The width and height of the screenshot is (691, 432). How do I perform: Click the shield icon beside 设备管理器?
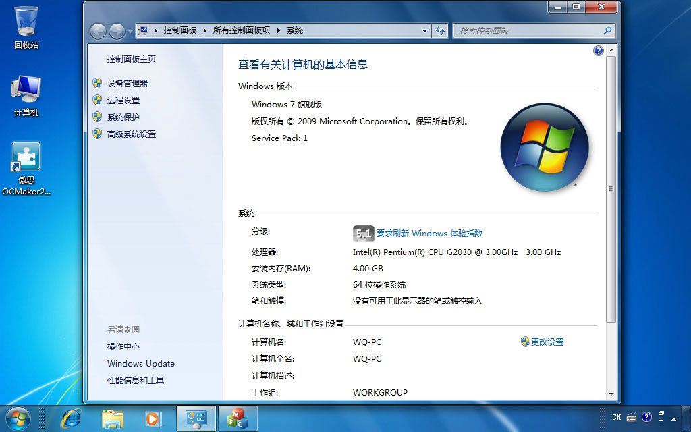(x=97, y=83)
